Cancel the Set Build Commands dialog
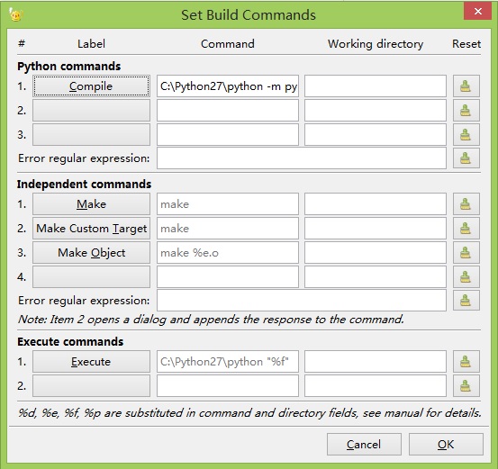Image resolution: width=498 pixels, height=469 pixels. pos(364,444)
